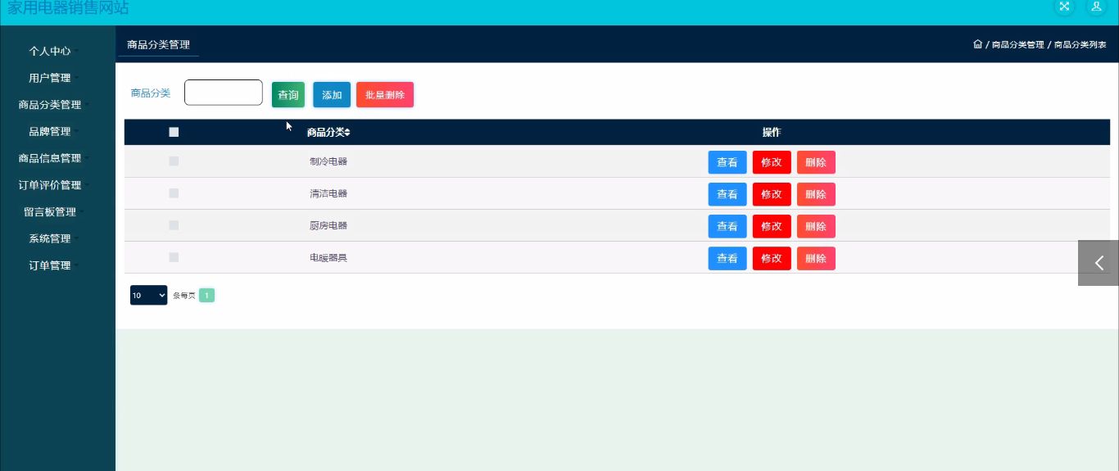
Task: Check the box for 电暖器具 row
Action: [x=174, y=257]
